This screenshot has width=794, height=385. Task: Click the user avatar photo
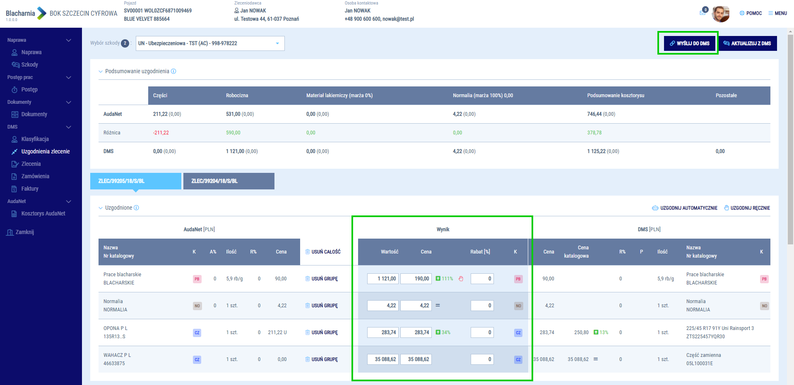pos(720,14)
